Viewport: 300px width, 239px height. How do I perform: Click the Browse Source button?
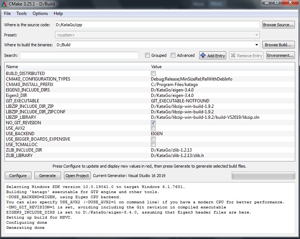tap(278, 25)
